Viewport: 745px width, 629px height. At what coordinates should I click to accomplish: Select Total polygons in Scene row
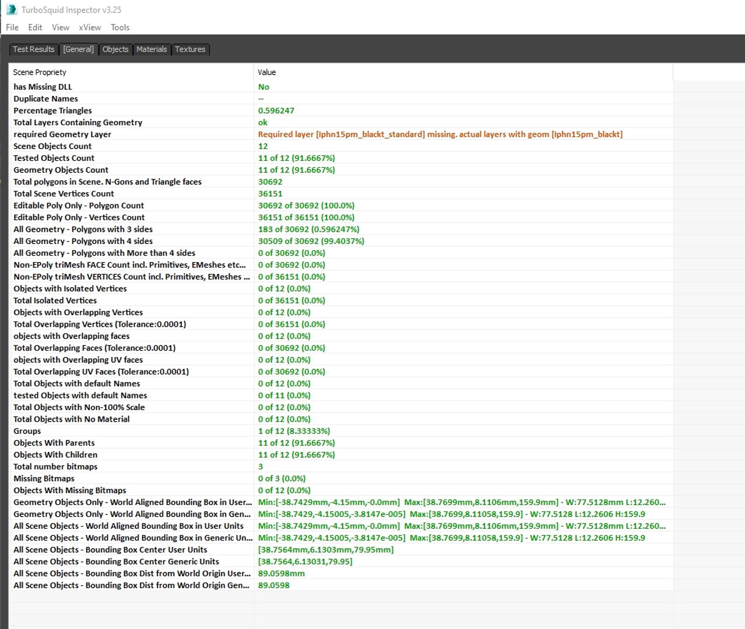coord(341,182)
